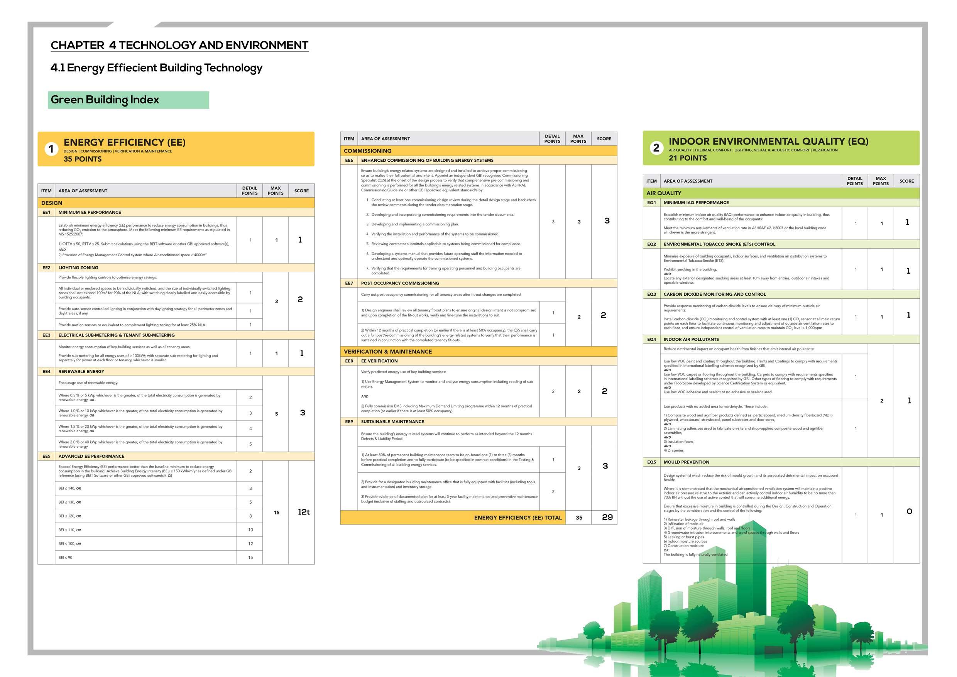The height and width of the screenshot is (677, 957).
Task: Click the EE total score 29 cell
Action: [x=607, y=517]
